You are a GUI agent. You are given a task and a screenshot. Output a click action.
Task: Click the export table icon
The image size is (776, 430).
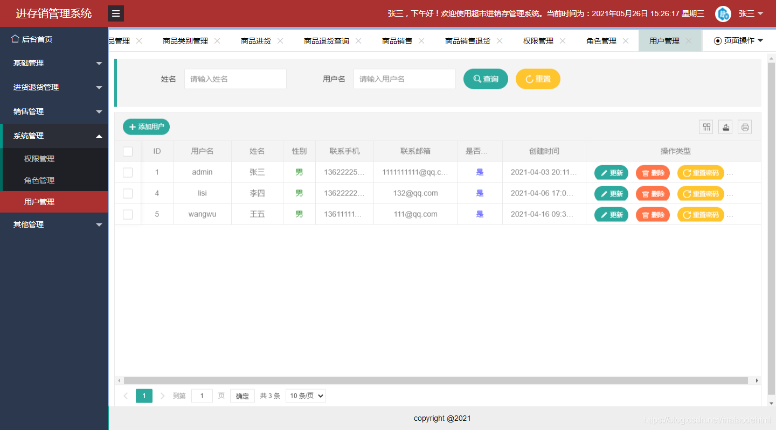coord(726,127)
